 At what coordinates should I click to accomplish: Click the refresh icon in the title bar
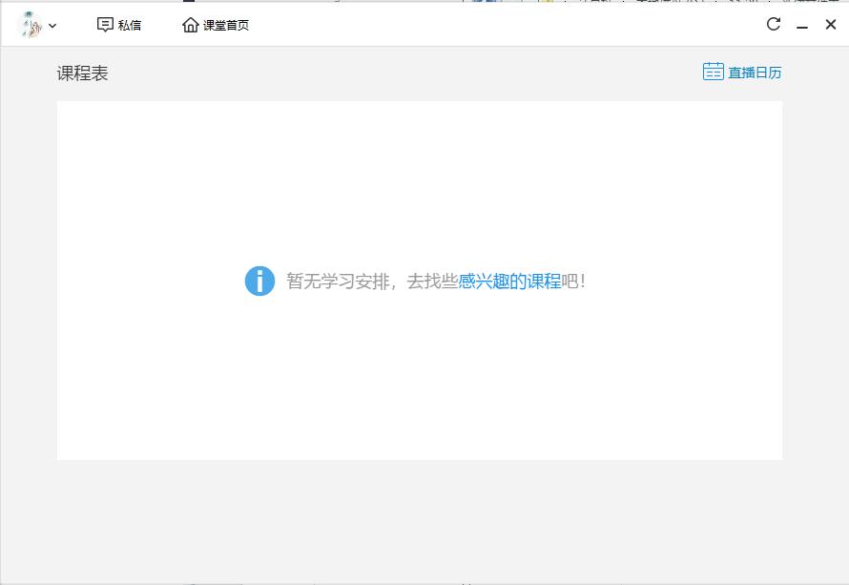tap(773, 24)
